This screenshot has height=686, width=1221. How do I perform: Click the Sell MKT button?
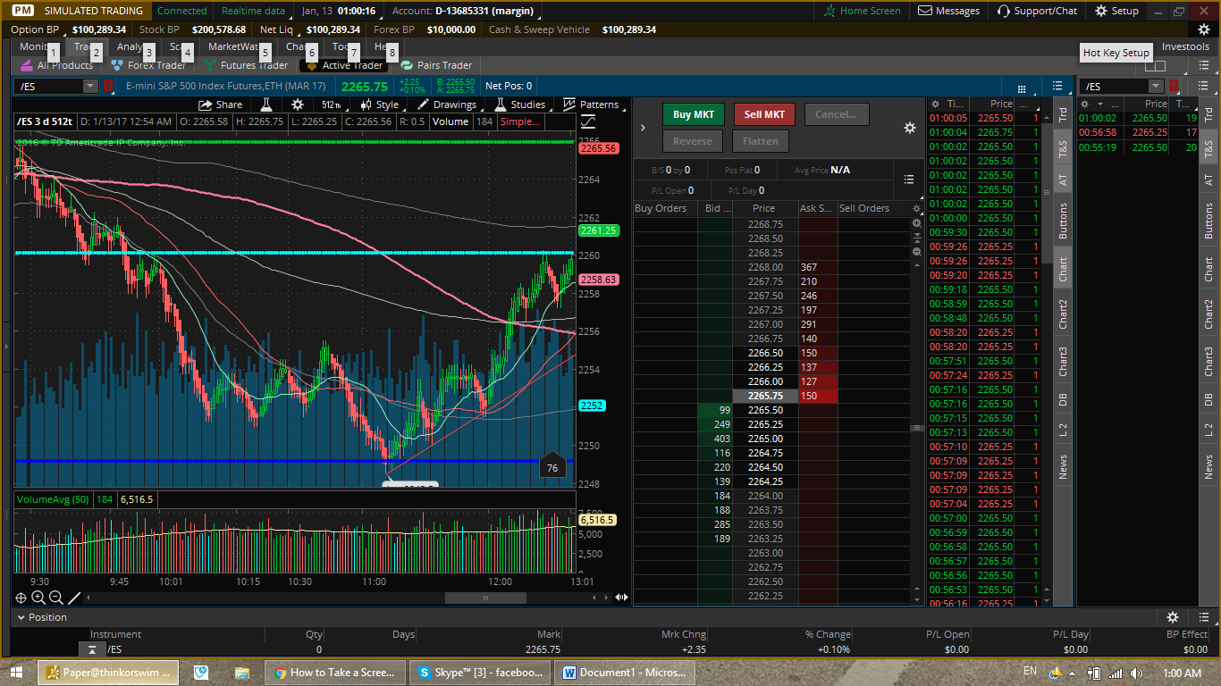click(x=764, y=114)
